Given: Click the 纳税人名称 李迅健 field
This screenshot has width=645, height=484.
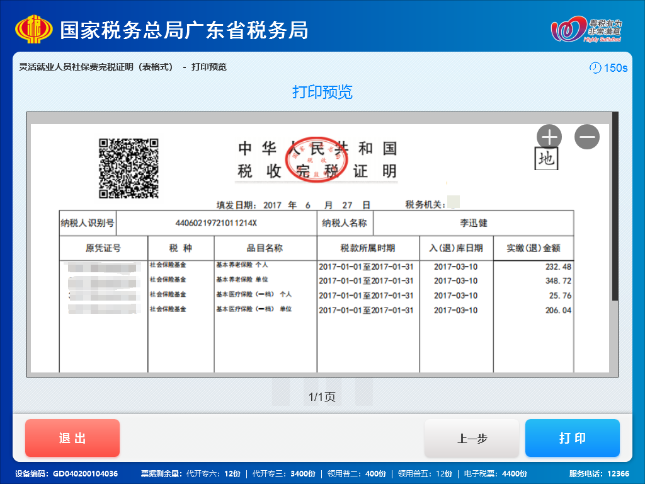Looking at the screenshot, I should 472,223.
